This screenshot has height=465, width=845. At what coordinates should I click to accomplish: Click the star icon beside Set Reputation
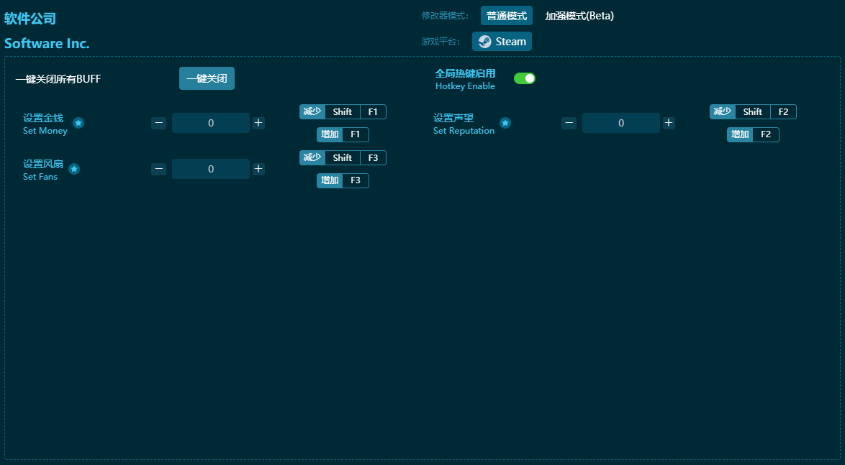point(505,123)
